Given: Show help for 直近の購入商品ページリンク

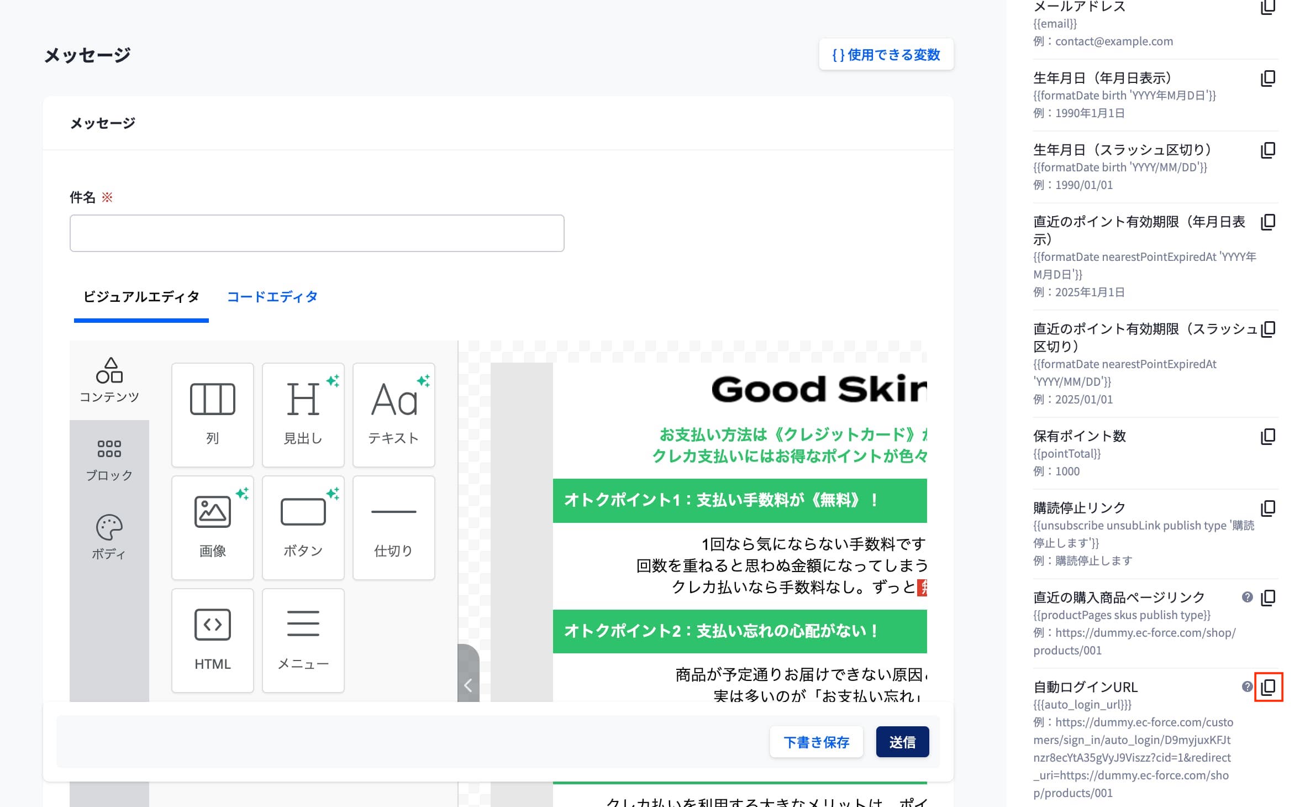Looking at the screenshot, I should [x=1247, y=598].
